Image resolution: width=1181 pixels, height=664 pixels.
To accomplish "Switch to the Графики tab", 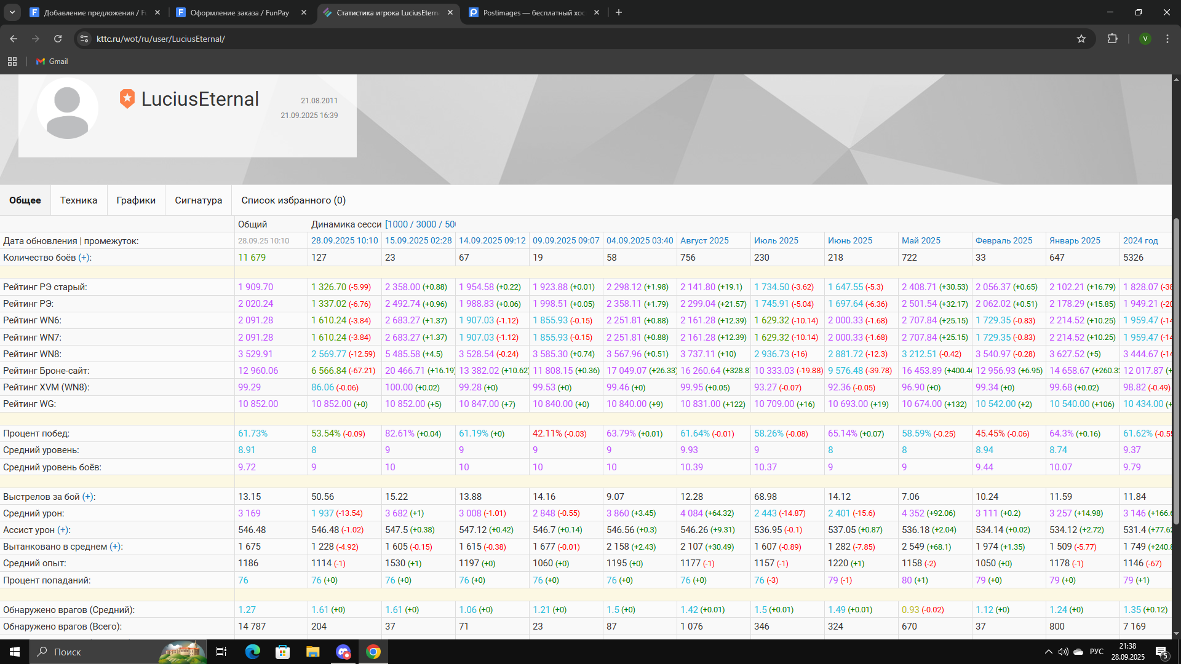I will 136,200.
